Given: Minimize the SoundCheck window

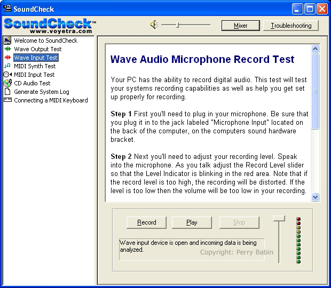Looking at the screenshot, I should pos(297,9).
